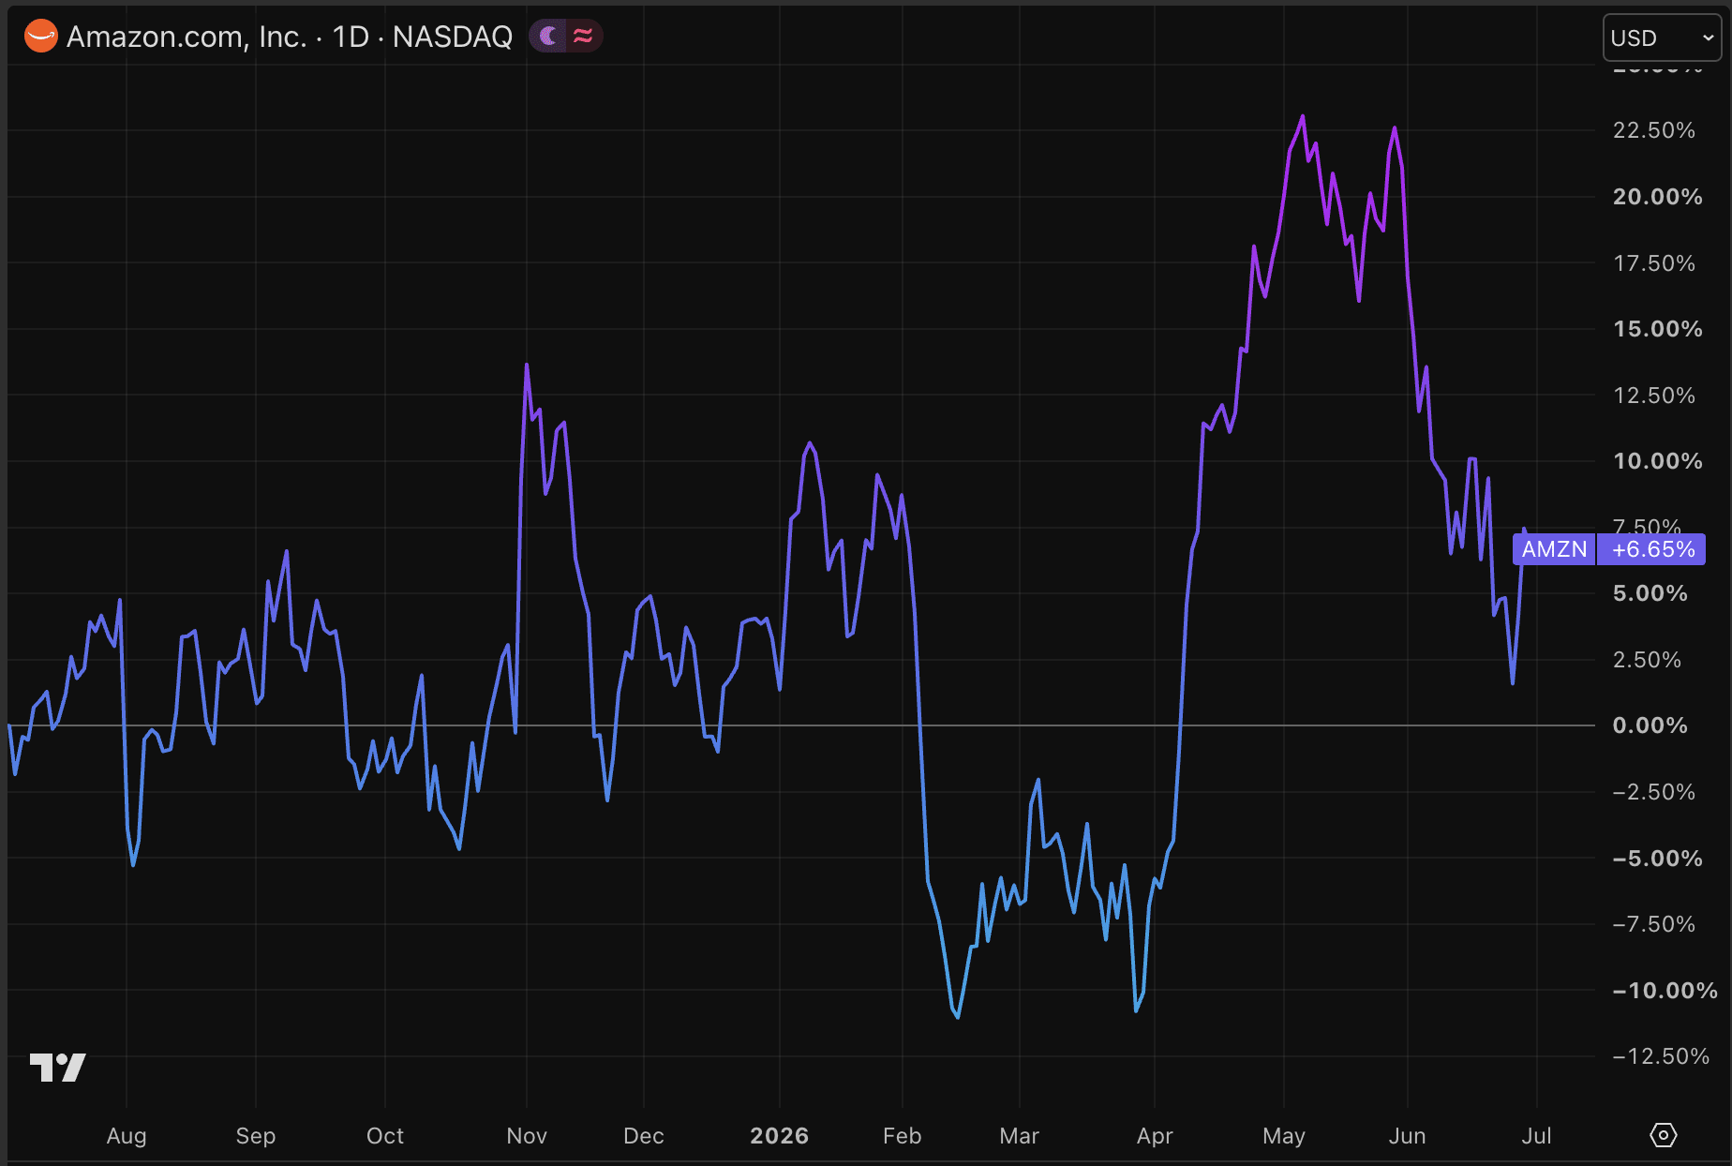Click the Jul label on time axis
The height and width of the screenshot is (1166, 1732).
coord(1536,1136)
